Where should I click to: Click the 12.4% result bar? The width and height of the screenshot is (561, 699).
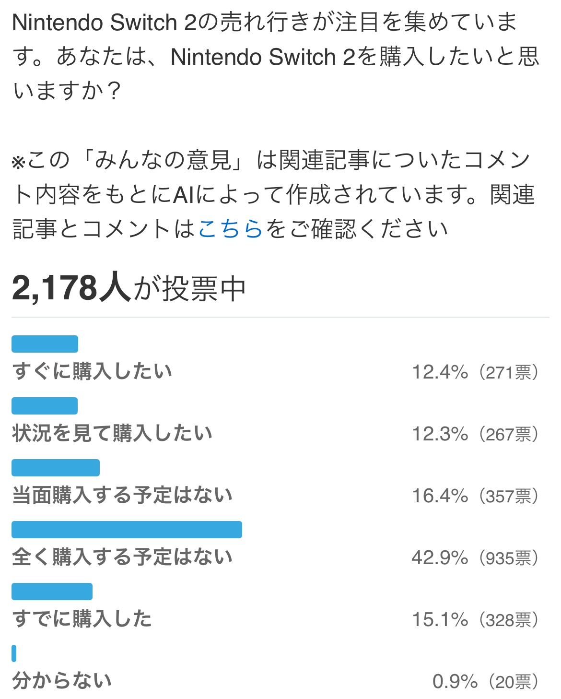45,344
